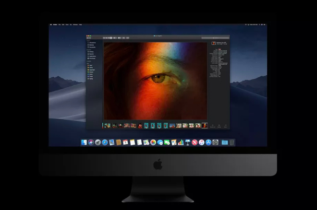Open FaceTime green icon in Dock
Viewport: 317px width, 210px height.
167,142
